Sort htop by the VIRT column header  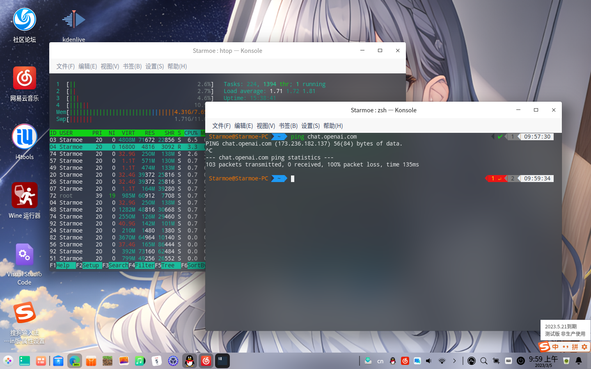click(x=128, y=133)
